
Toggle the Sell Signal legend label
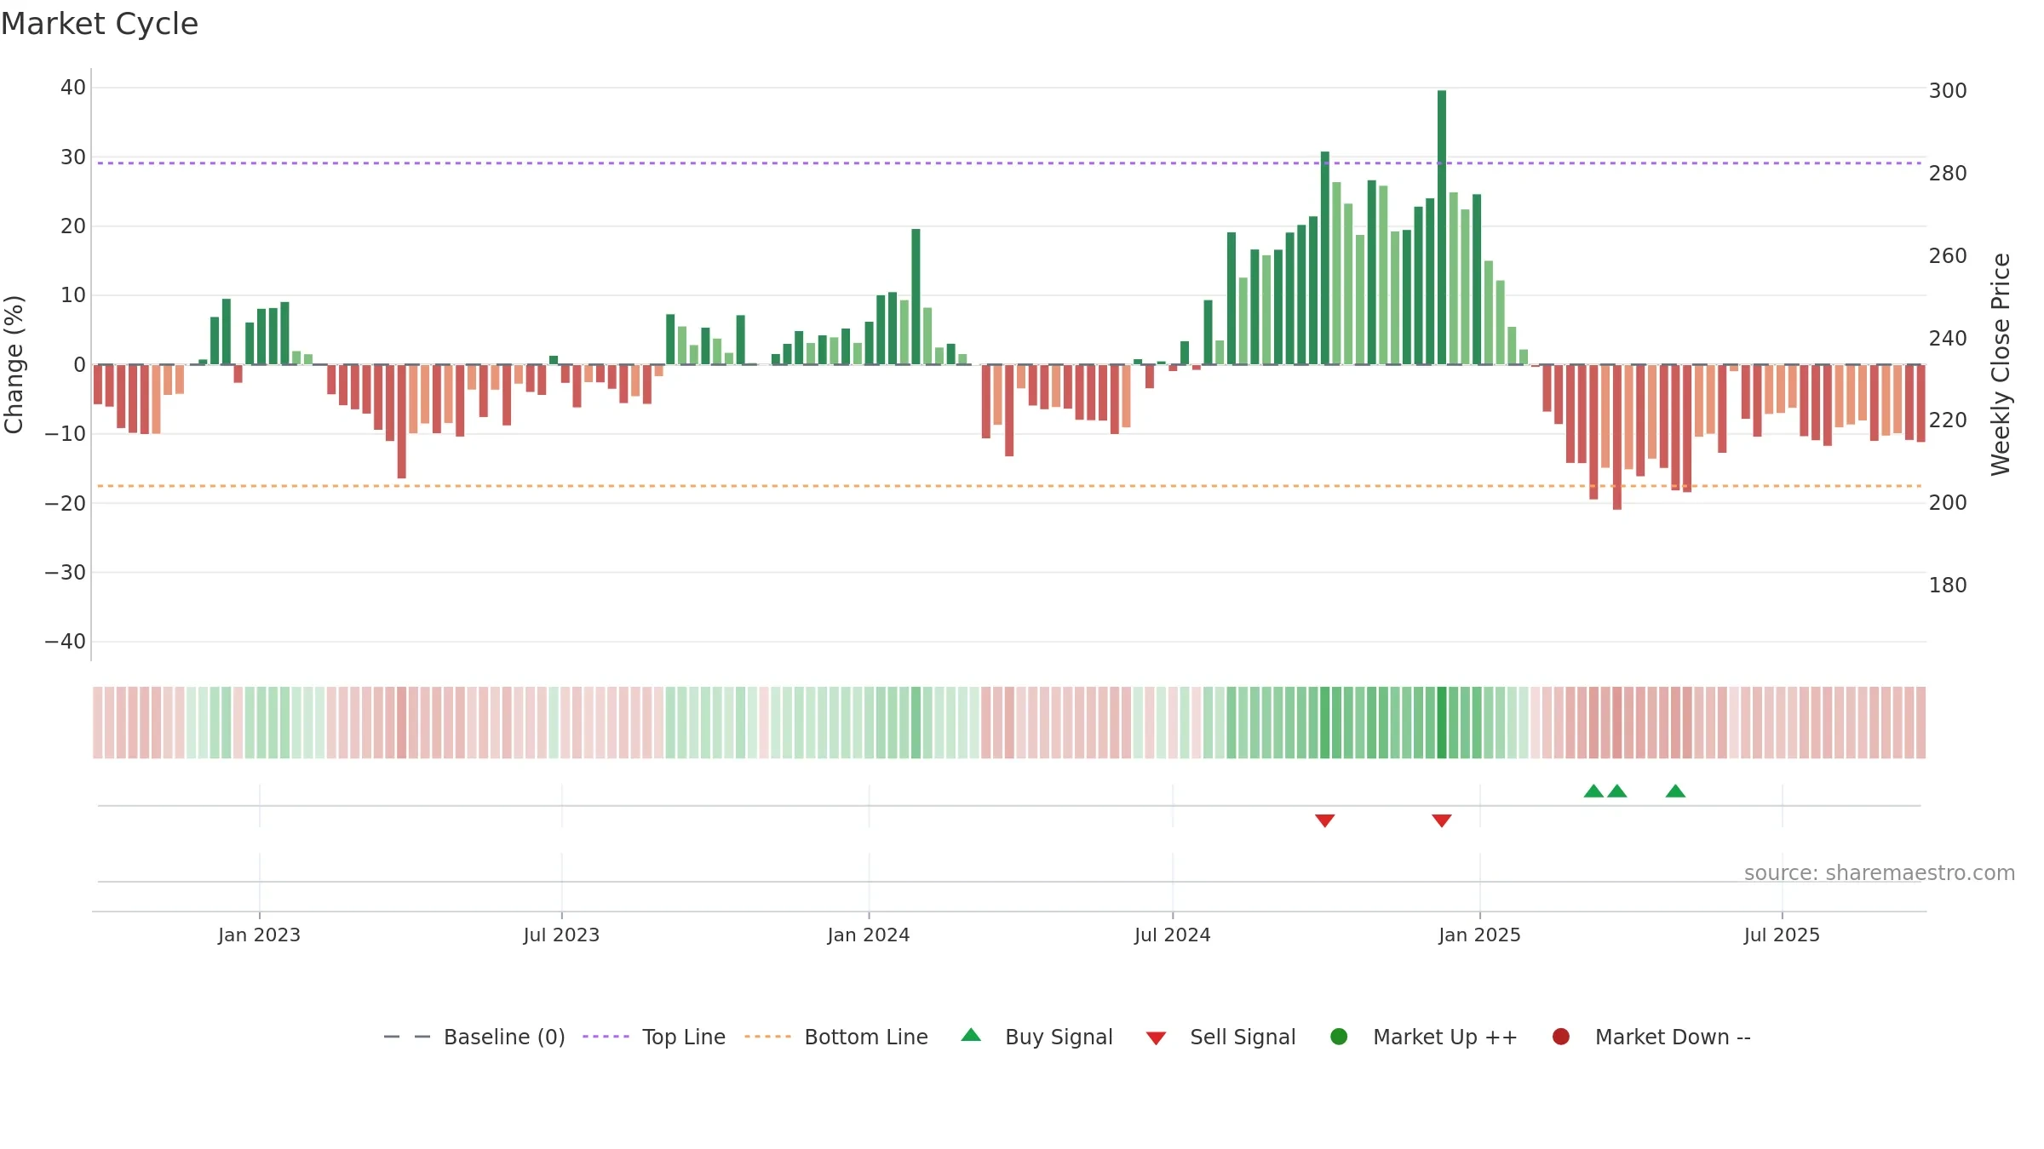(x=1243, y=1037)
